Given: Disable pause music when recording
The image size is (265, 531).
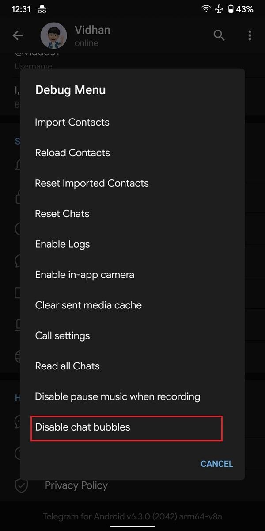Looking at the screenshot, I should (117, 397).
